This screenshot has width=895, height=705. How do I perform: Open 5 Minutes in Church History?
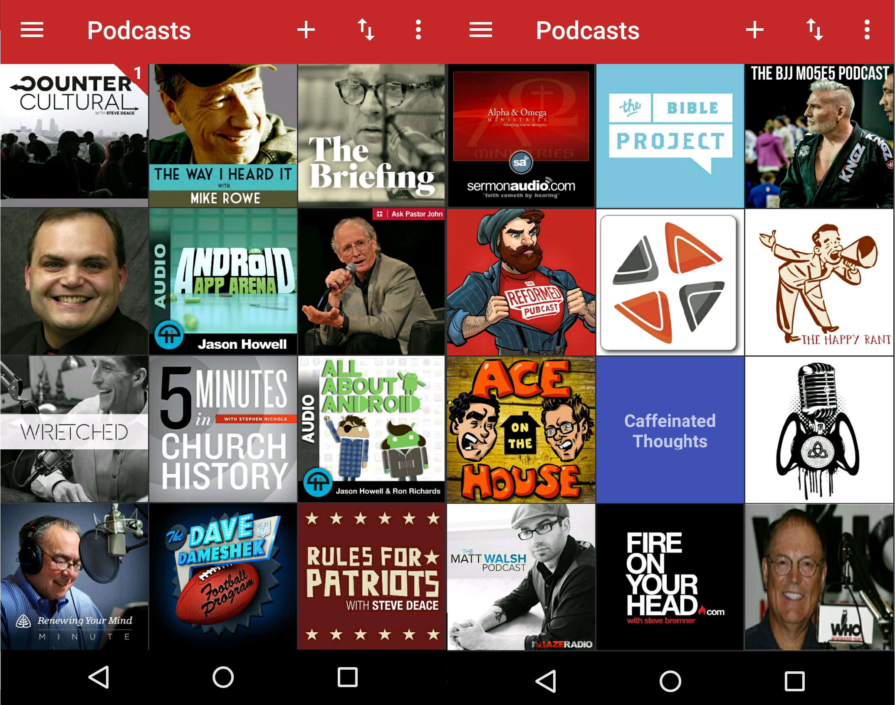223,429
